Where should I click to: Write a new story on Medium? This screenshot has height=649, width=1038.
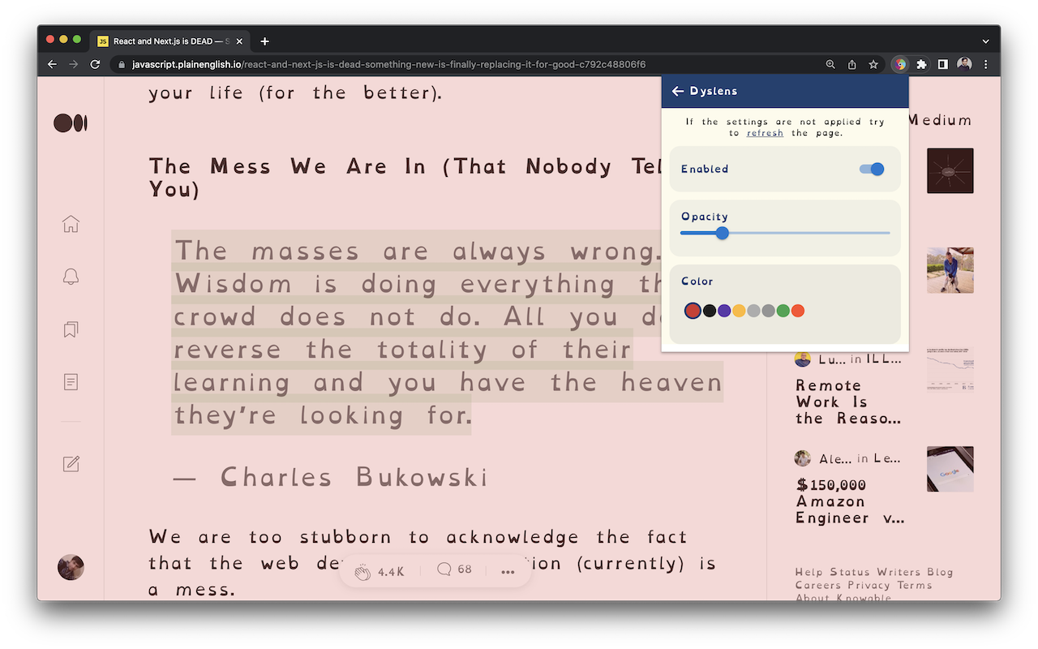[x=71, y=463]
